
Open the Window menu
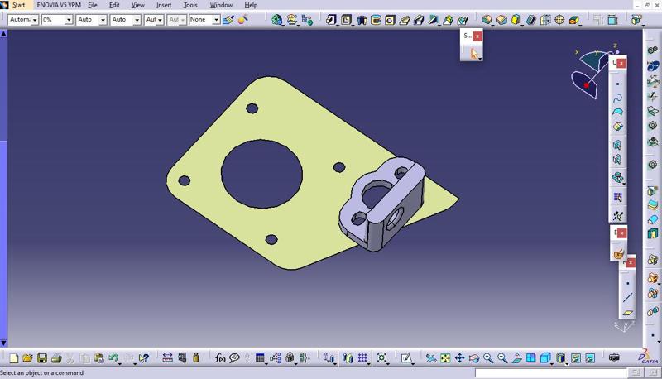click(221, 5)
